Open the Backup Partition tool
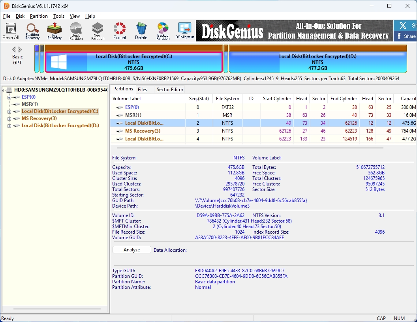The image size is (417, 322). [x=163, y=31]
